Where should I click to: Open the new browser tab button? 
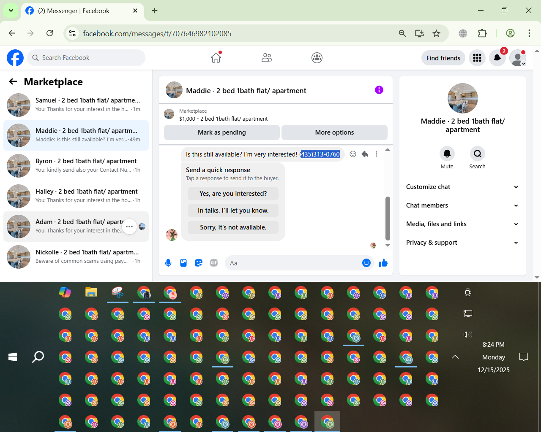pos(155,11)
